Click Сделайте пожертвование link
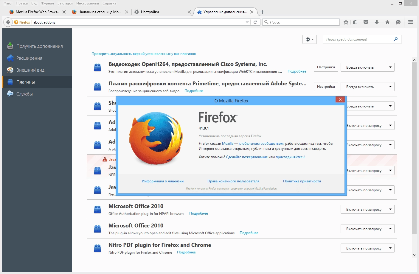419x274 pixels. tap(247, 157)
